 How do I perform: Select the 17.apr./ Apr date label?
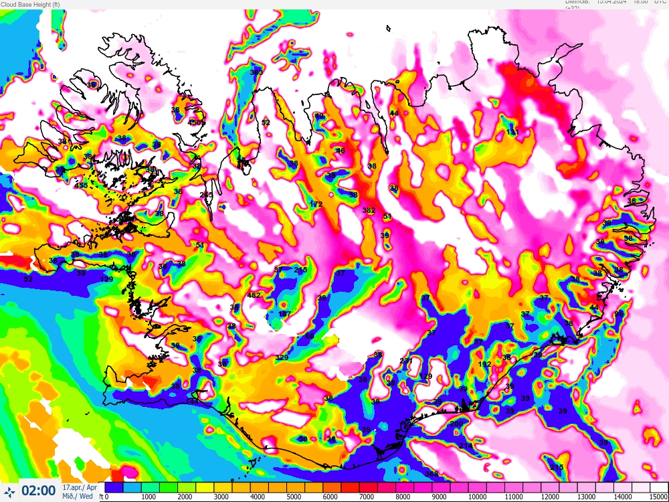click(80, 487)
